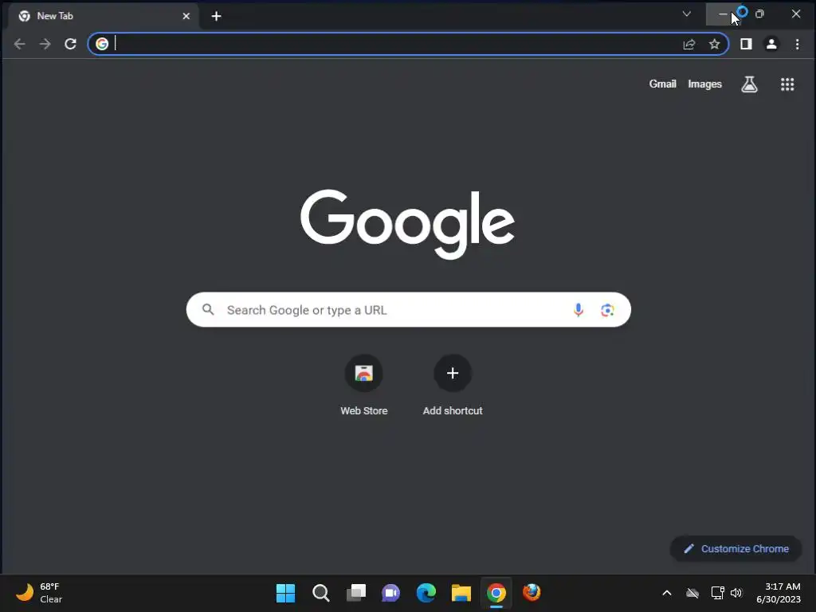Open the Google apps grid
Viewport: 816px width, 612px height.
tap(787, 84)
